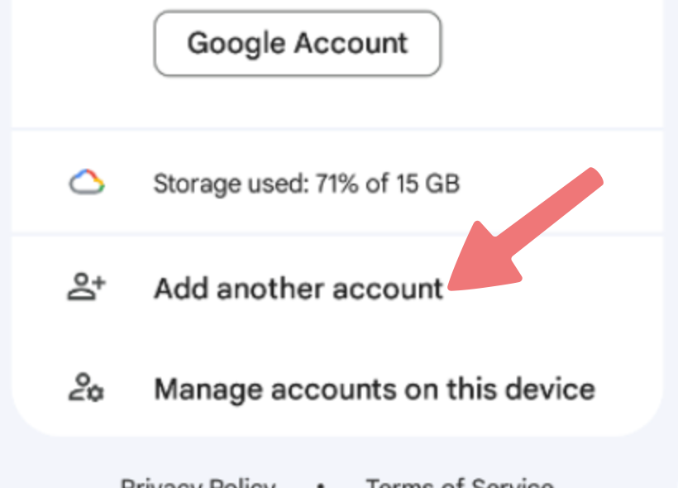
Task: Open storage used 71% of 15 GB
Action: (337, 182)
